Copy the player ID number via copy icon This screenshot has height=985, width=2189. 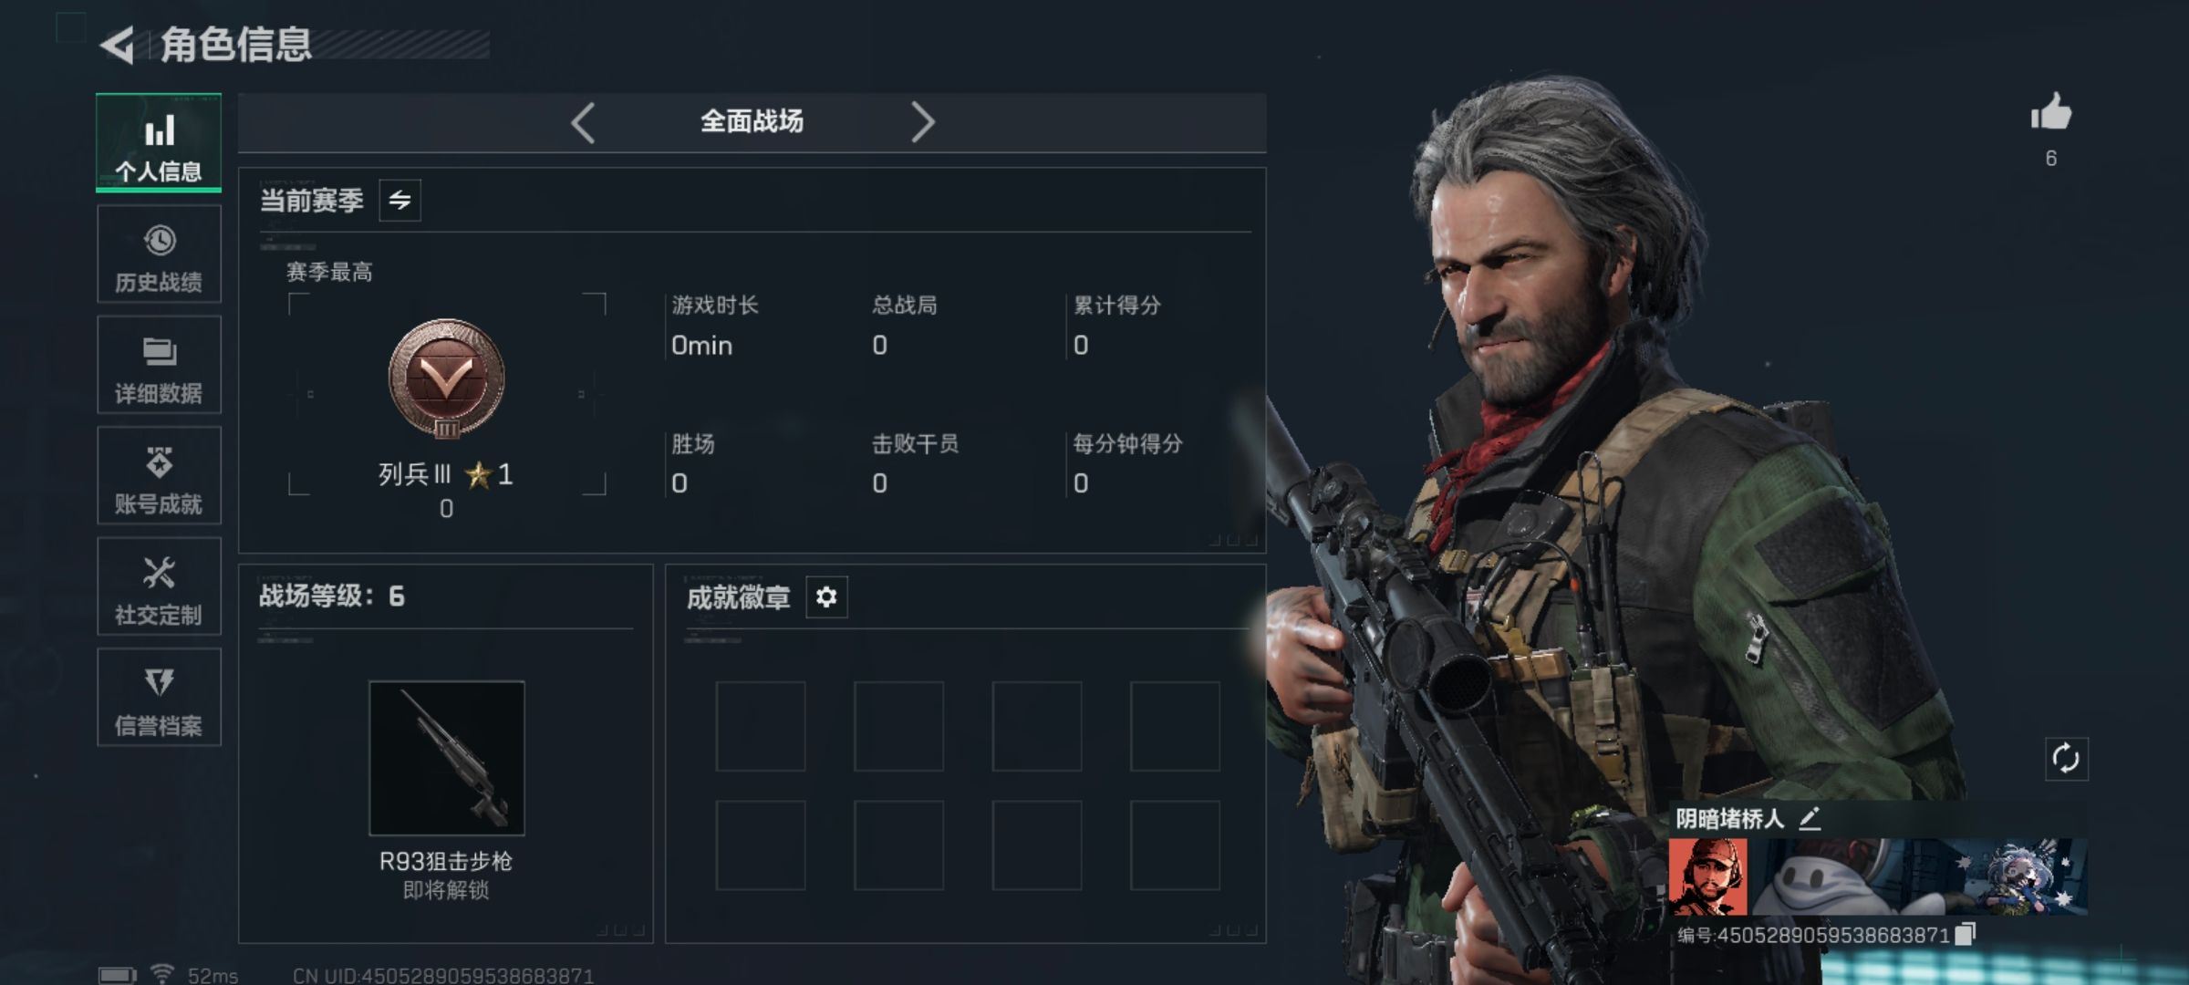[1966, 934]
